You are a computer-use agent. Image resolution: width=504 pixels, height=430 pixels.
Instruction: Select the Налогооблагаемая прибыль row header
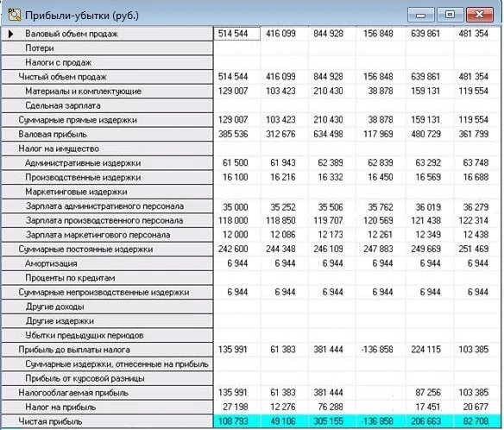[x=107, y=393]
